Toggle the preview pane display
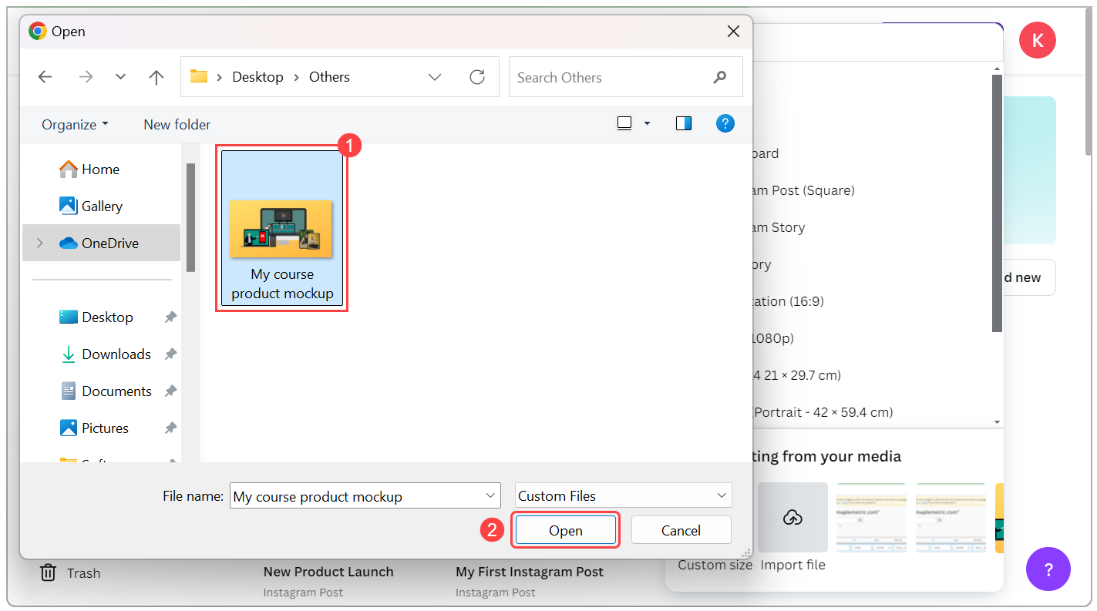The image size is (1097, 611). click(683, 123)
